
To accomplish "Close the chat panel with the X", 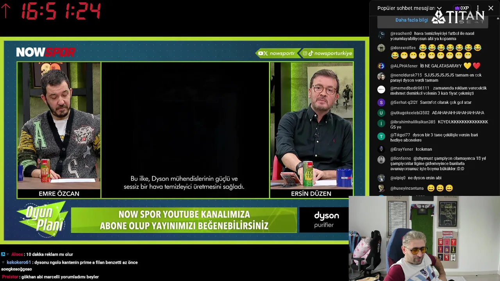I will pos(491,8).
